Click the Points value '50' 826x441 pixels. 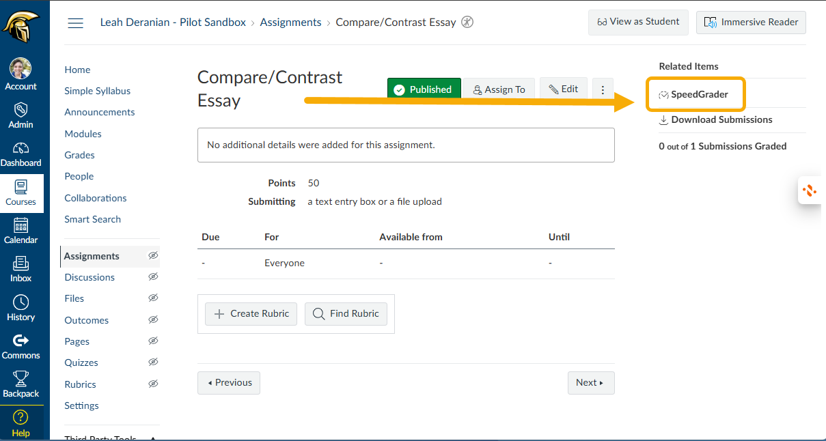(314, 183)
